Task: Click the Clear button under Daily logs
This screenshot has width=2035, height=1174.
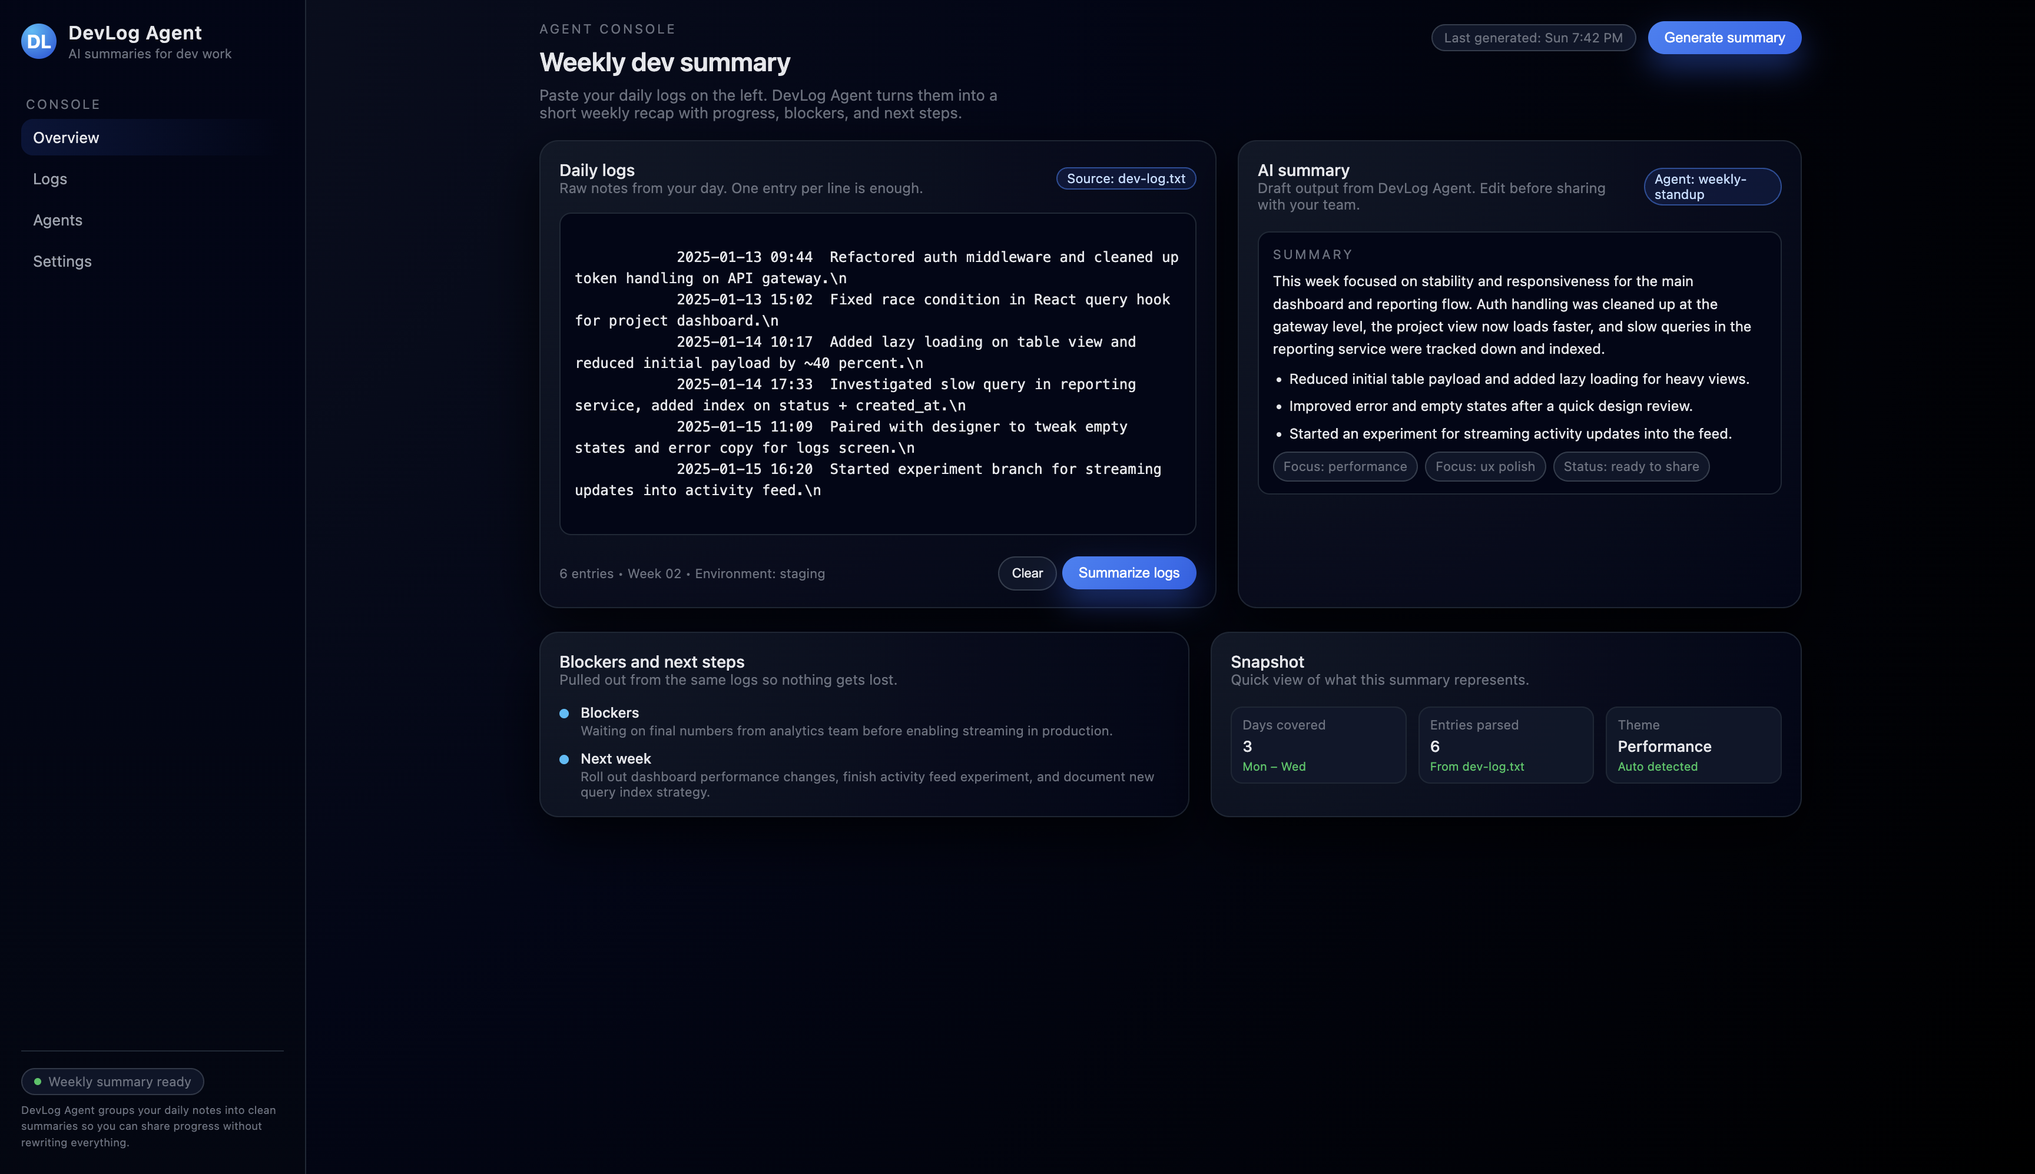Action: click(x=1026, y=573)
